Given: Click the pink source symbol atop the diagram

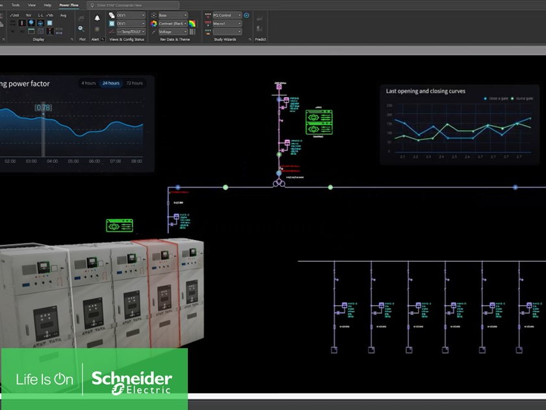Looking at the screenshot, I should pyautogui.click(x=278, y=85).
